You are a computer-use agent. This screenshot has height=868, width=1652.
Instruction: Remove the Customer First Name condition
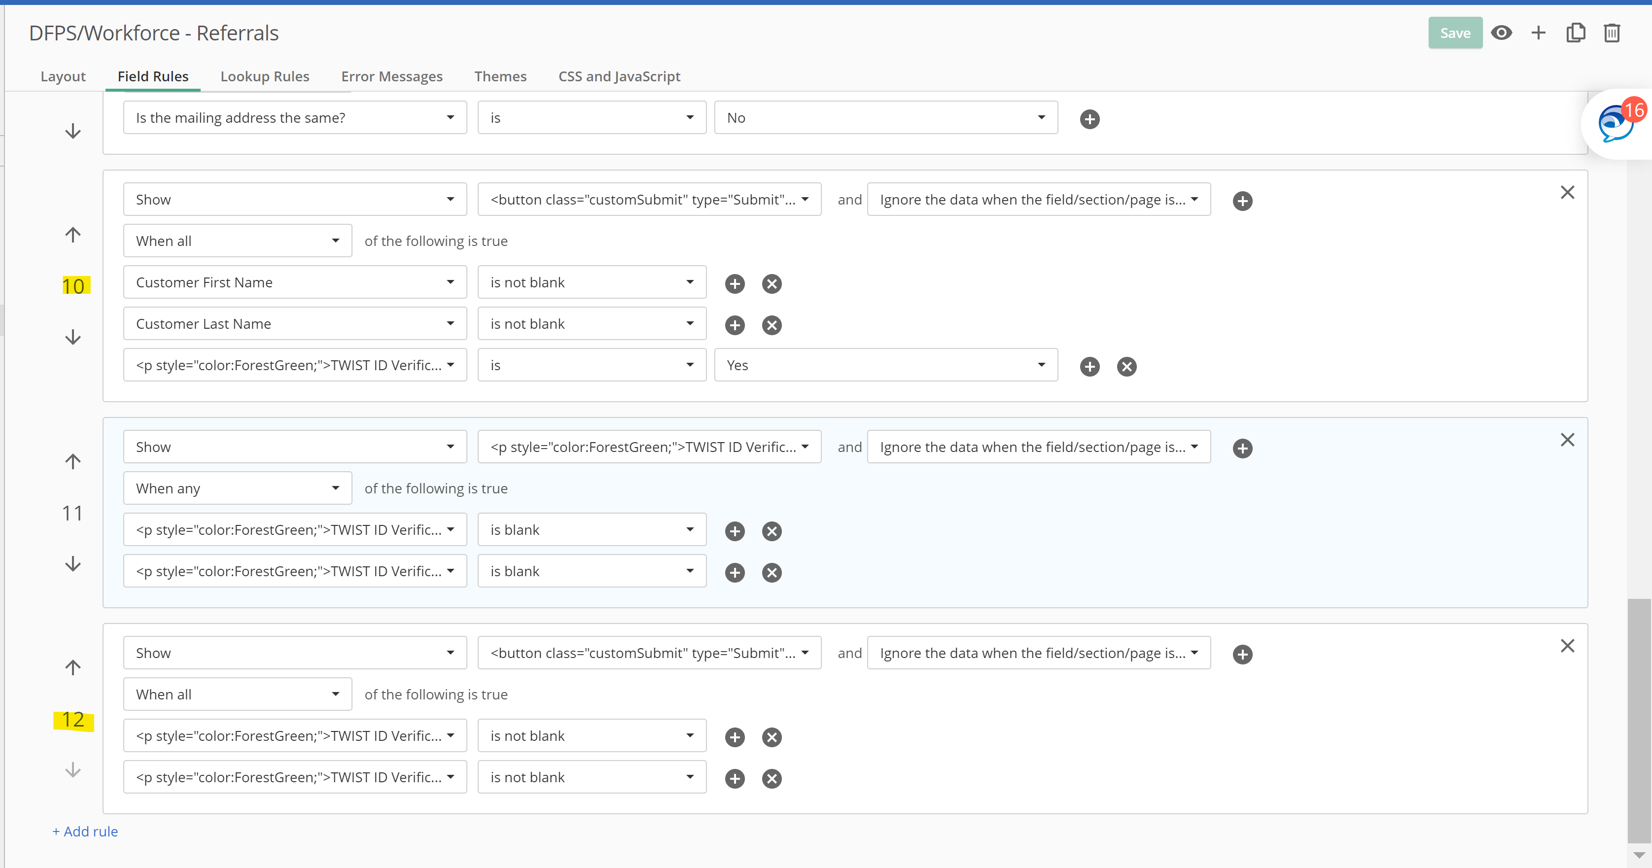point(772,283)
